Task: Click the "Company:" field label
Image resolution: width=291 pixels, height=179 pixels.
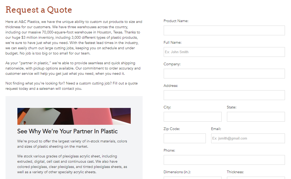Action: [172, 64]
